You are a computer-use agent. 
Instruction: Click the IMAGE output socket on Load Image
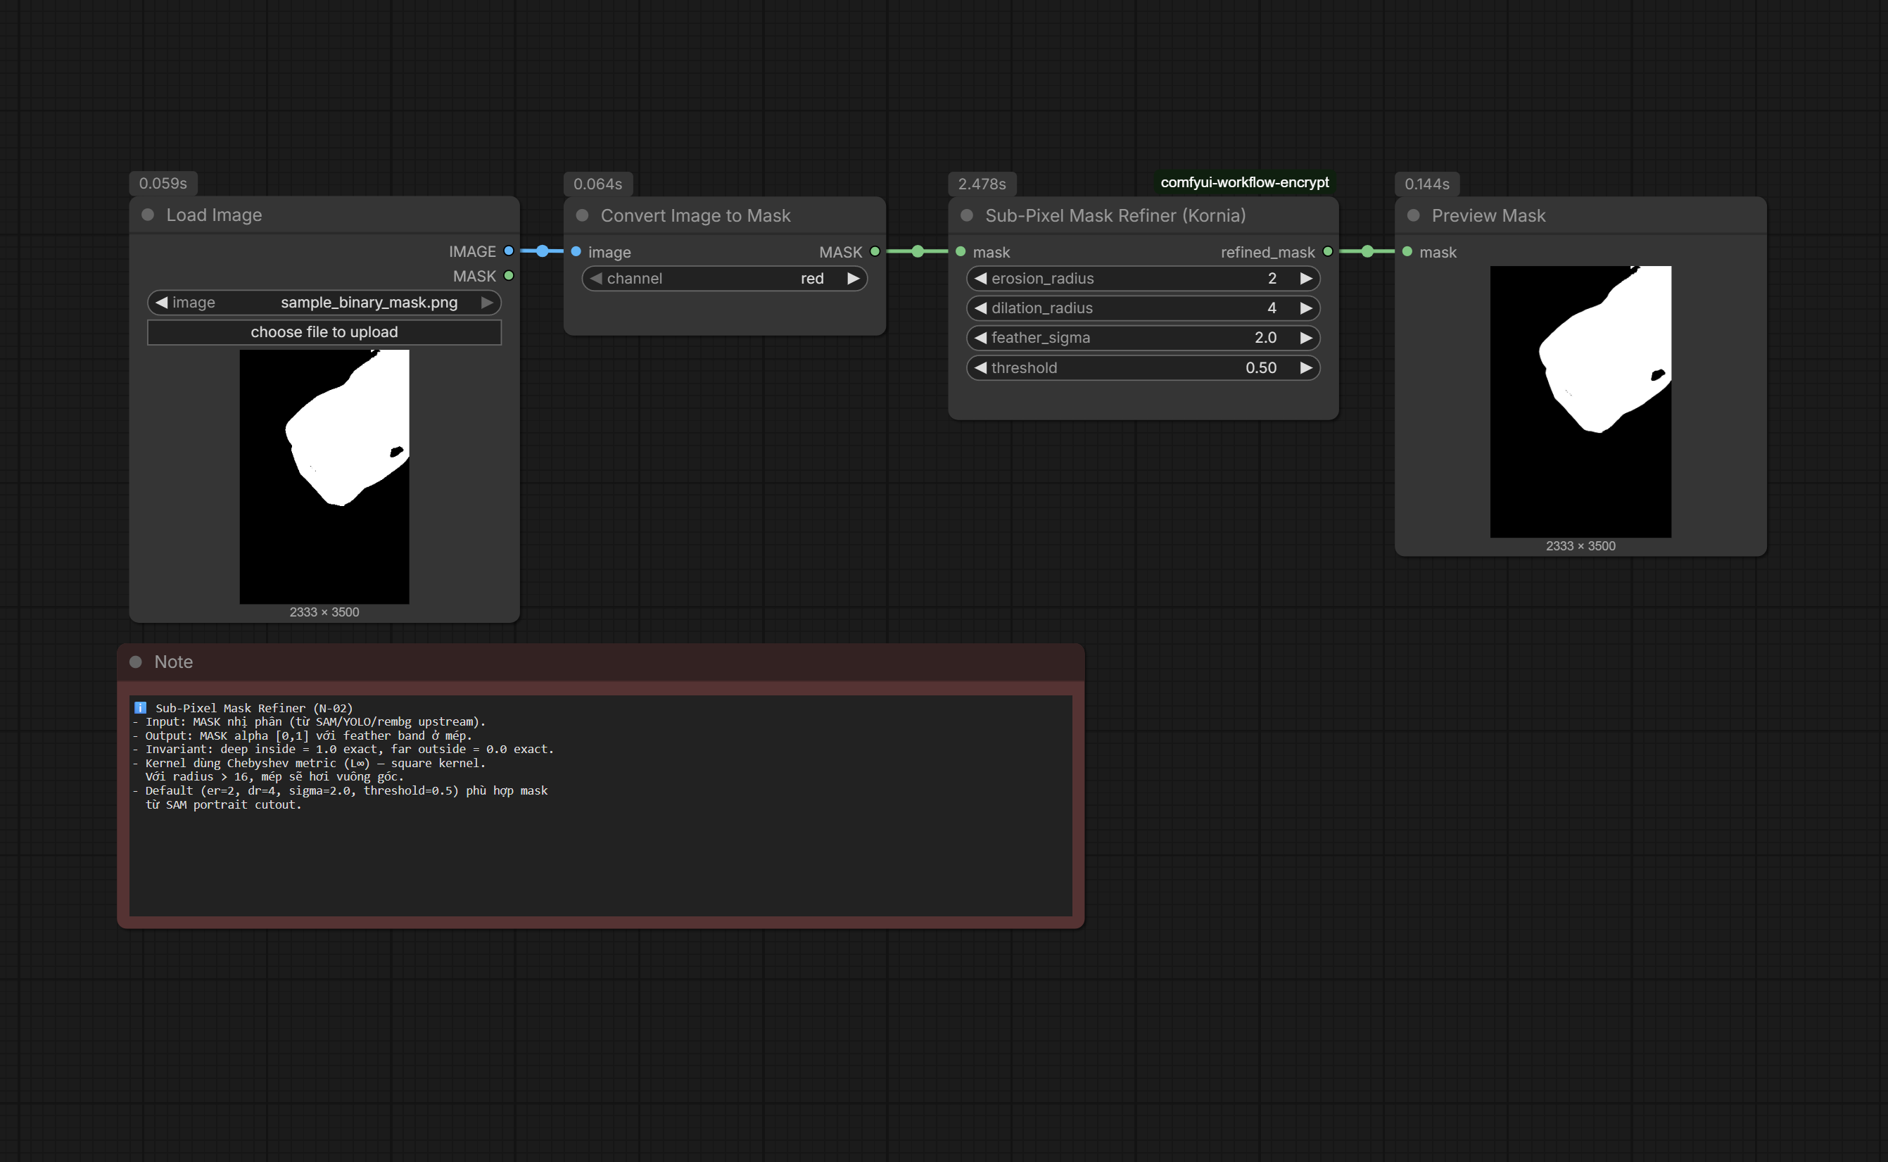pyautogui.click(x=509, y=251)
